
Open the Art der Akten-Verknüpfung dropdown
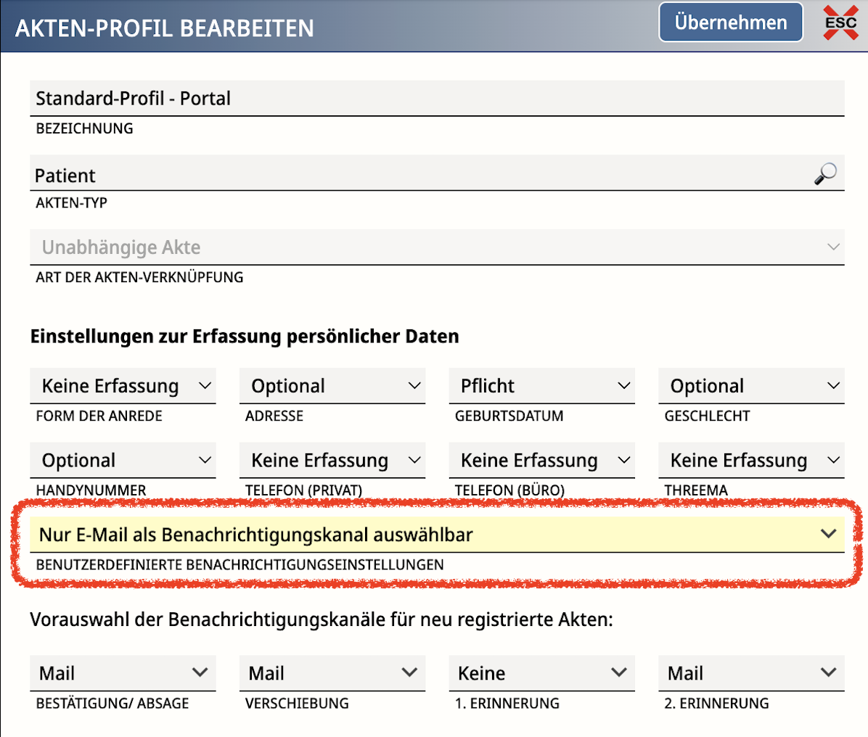(435, 247)
